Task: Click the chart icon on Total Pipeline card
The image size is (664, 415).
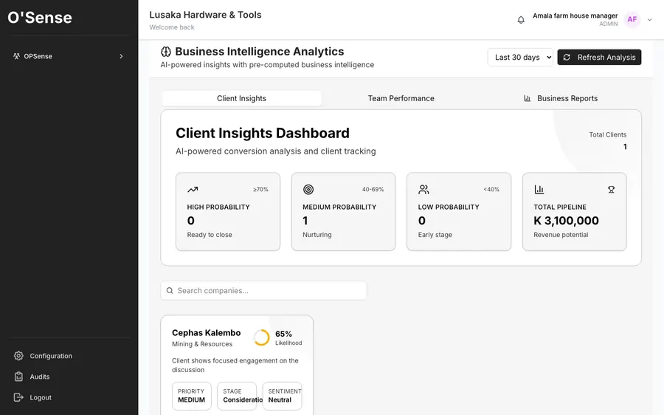Action: (x=539, y=190)
